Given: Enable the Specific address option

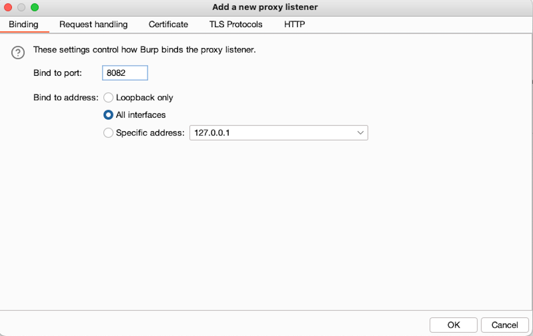Looking at the screenshot, I should 108,133.
